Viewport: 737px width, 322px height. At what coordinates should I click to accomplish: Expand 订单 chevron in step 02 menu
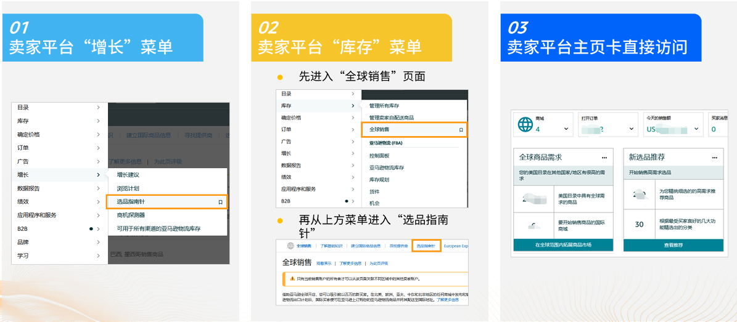coord(353,129)
